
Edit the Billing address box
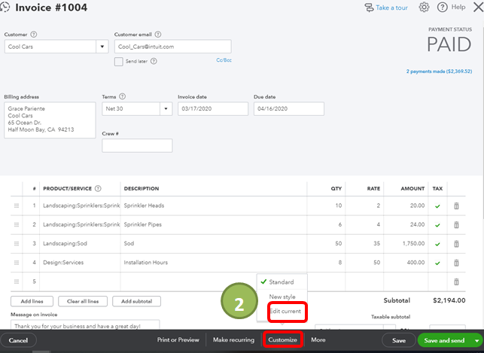[50, 120]
